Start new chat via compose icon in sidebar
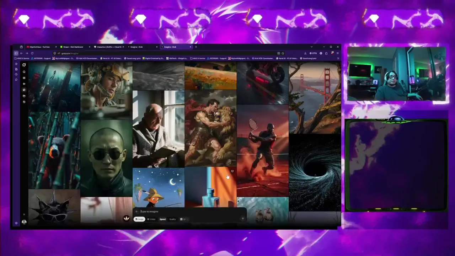Viewport: 455px width, 256px height. click(x=24, y=78)
